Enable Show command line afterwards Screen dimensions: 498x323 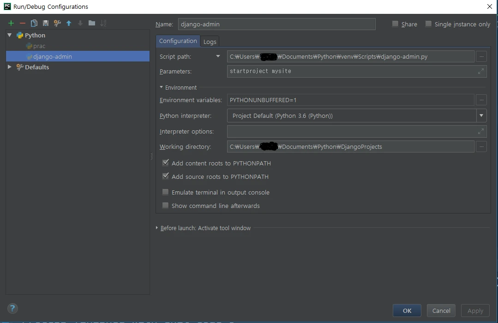pos(166,205)
